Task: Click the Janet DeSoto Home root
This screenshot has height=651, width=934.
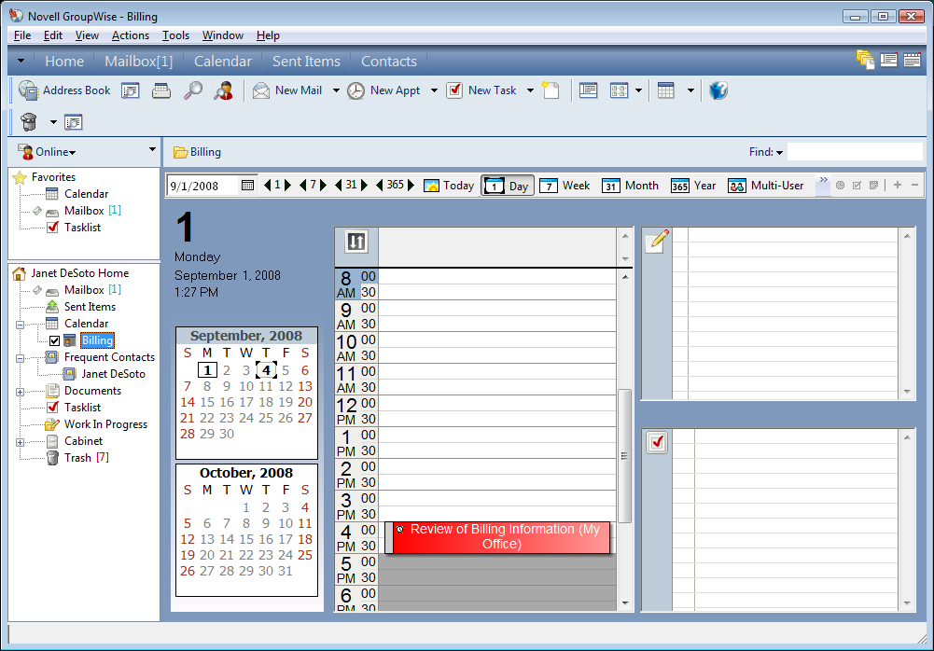Action: tap(80, 272)
